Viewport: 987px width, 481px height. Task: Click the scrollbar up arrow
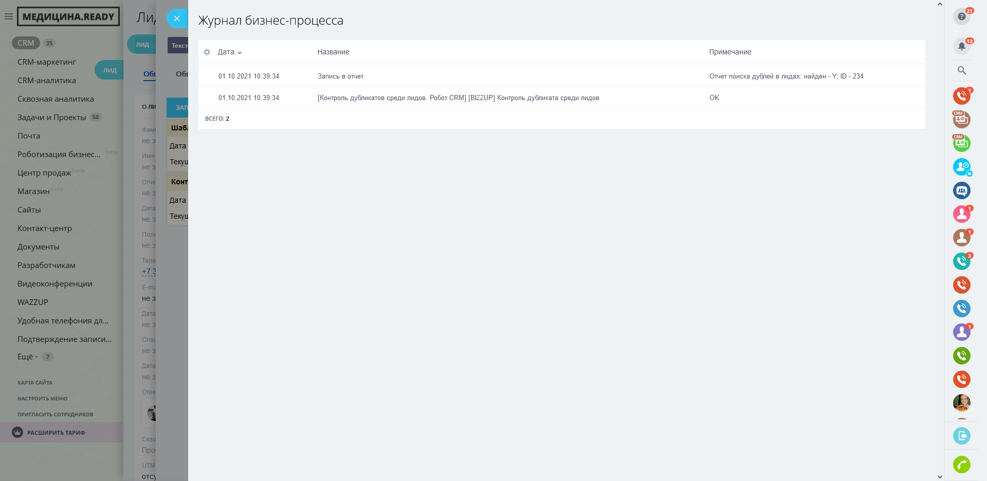click(940, 4)
